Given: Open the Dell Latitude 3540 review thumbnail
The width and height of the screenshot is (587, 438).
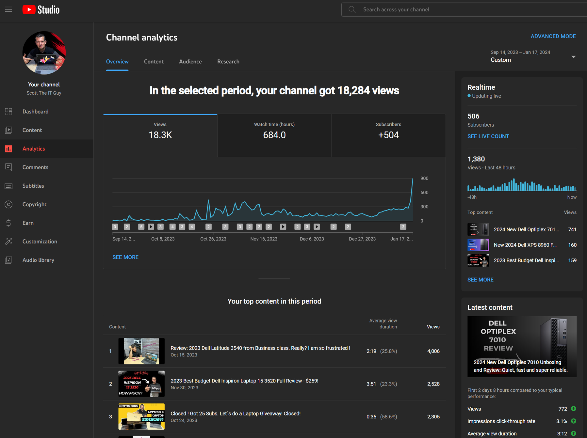Looking at the screenshot, I should (141, 351).
